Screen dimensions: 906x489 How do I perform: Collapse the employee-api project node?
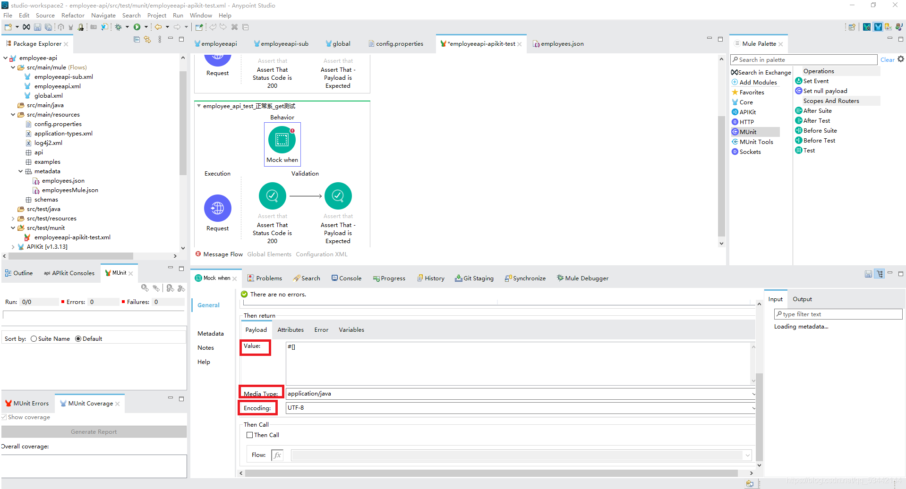pyautogui.click(x=6, y=58)
